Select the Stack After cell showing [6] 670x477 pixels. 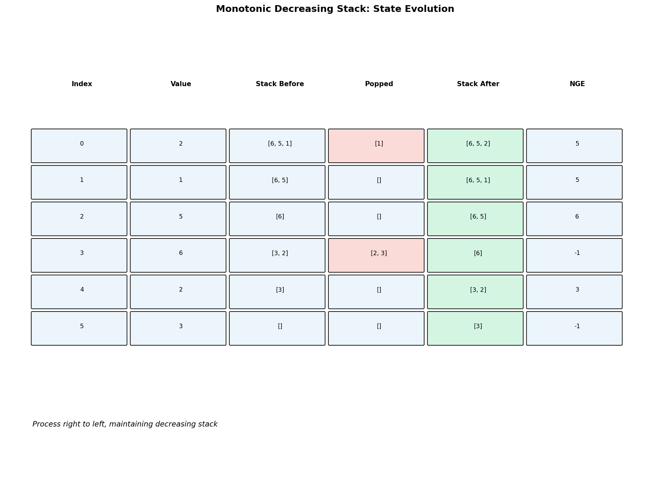tap(475, 256)
